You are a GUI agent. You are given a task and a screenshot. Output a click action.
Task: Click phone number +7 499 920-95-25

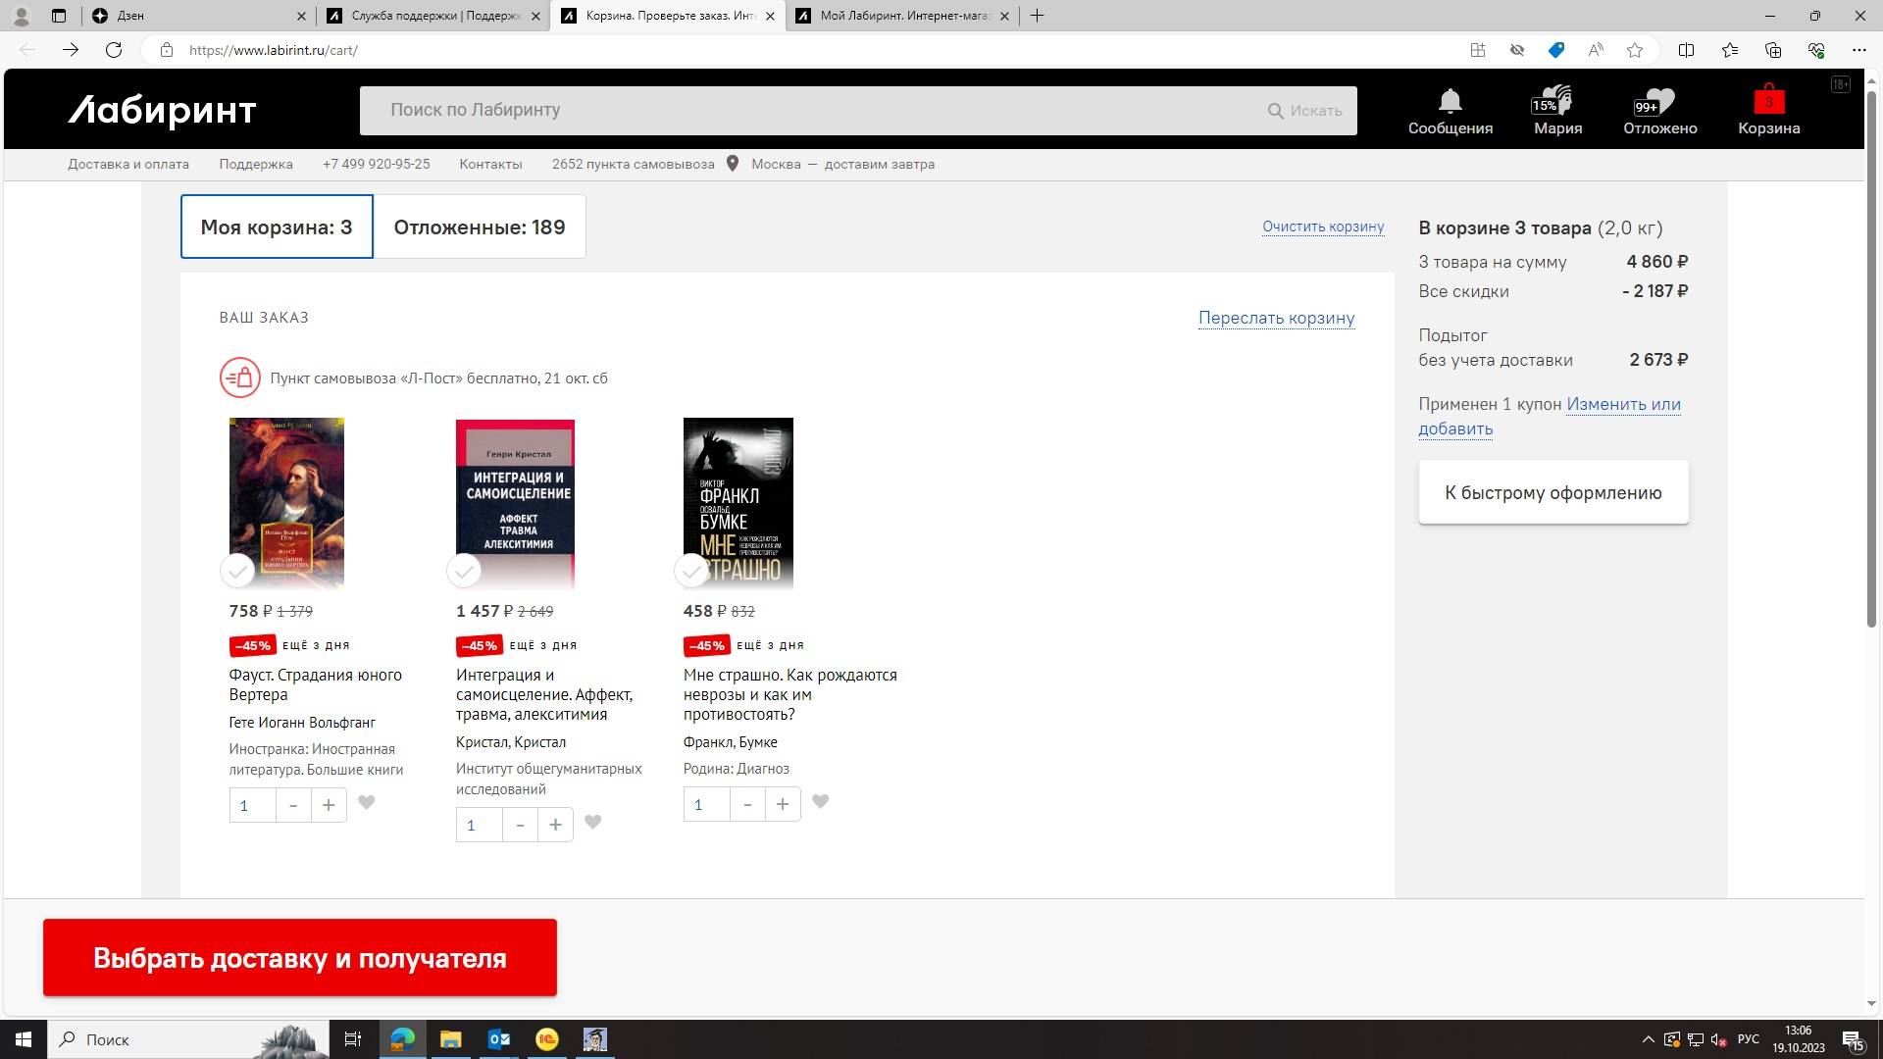click(x=376, y=164)
